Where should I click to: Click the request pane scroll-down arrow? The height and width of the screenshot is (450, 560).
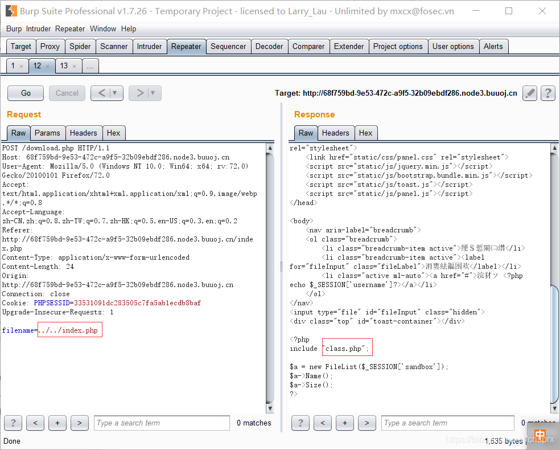click(270, 408)
